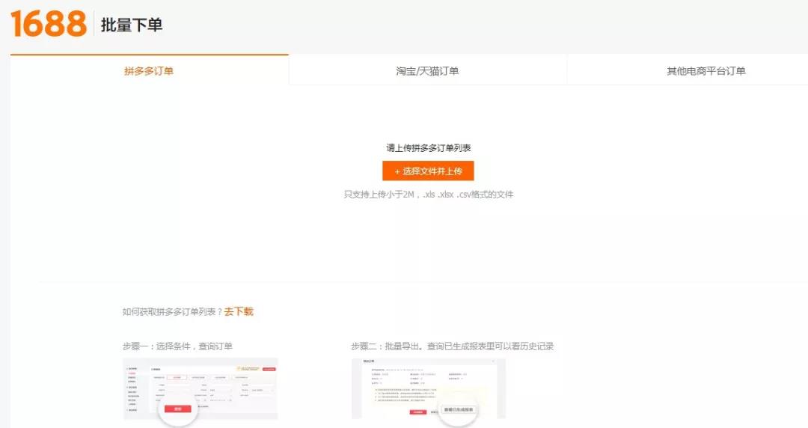Select the 拼多多订单 tab
808x428 pixels.
[149, 71]
